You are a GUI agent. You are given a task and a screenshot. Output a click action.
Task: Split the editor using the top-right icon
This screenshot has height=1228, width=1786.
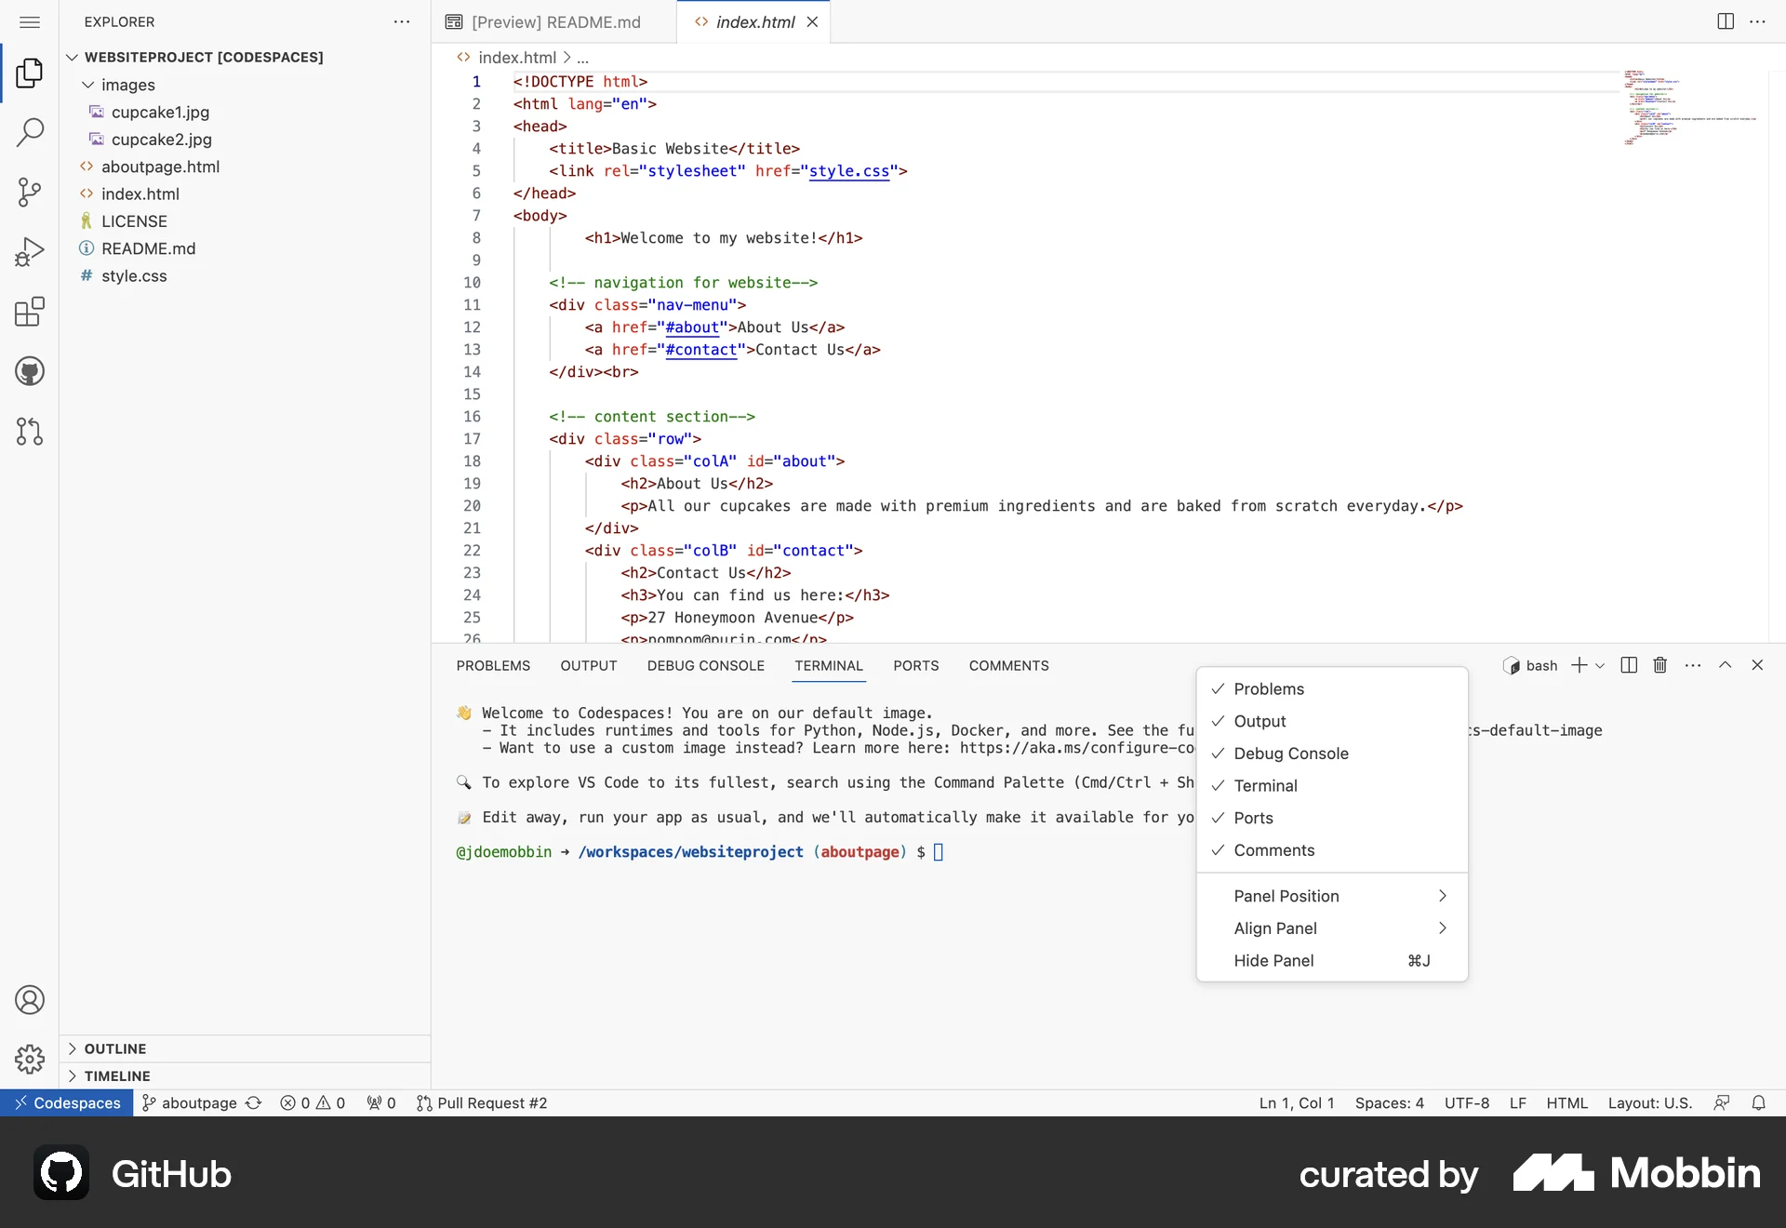1725,20
